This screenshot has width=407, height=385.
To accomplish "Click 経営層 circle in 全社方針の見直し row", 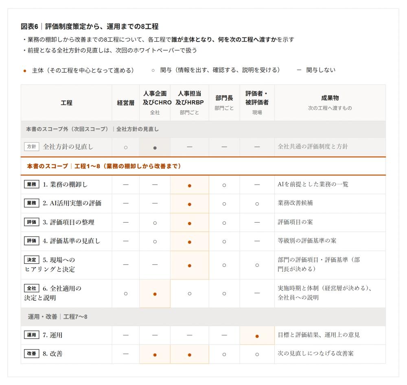I will coord(126,148).
